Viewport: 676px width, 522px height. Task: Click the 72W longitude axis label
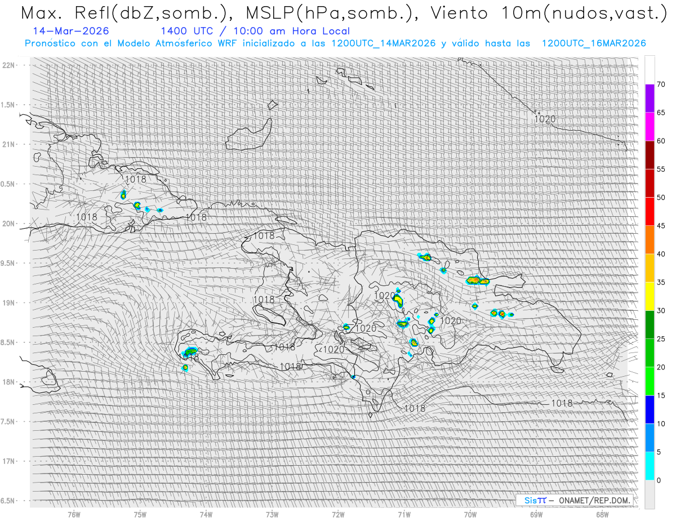[338, 515]
